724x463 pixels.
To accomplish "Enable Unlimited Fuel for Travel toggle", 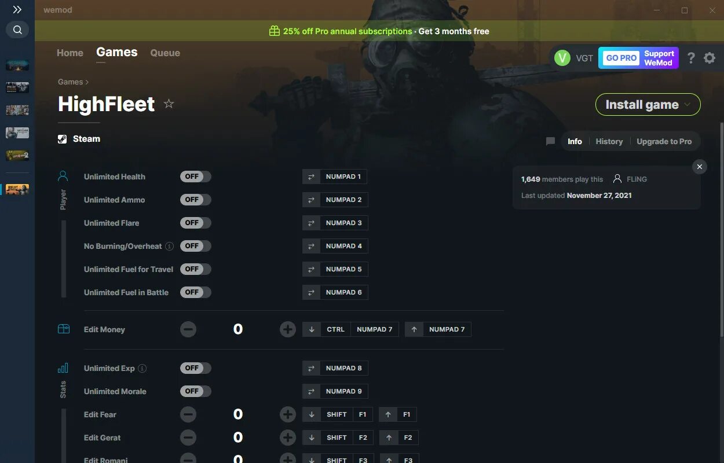I will (196, 269).
